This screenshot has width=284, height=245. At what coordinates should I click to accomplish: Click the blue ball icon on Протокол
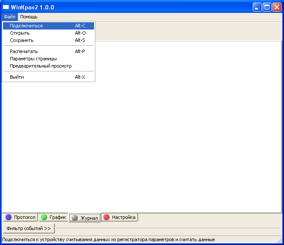click(9, 217)
